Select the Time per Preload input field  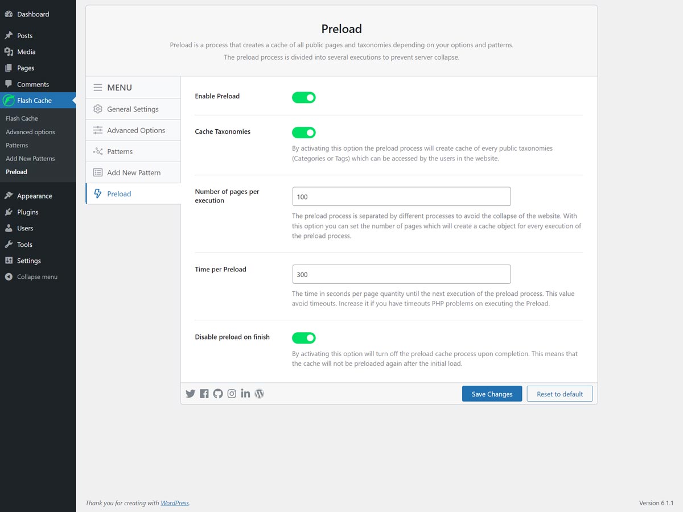point(401,274)
